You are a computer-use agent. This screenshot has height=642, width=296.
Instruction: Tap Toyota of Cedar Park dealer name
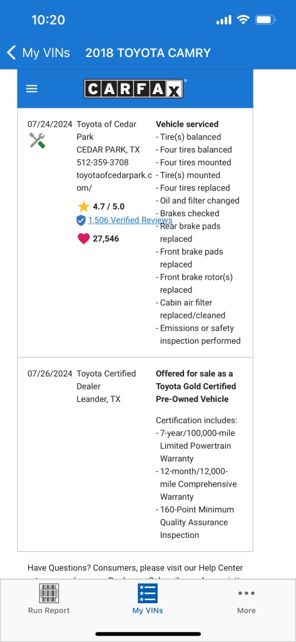(107, 130)
